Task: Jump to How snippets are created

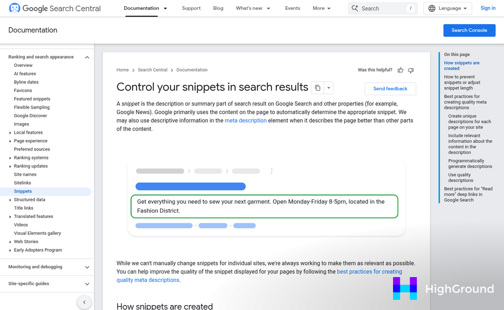Action: [461, 65]
